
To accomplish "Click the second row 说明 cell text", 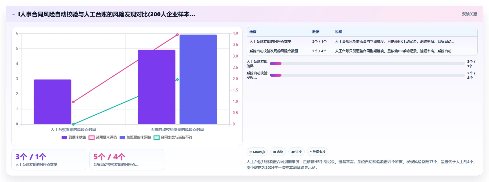I will coord(395,51).
